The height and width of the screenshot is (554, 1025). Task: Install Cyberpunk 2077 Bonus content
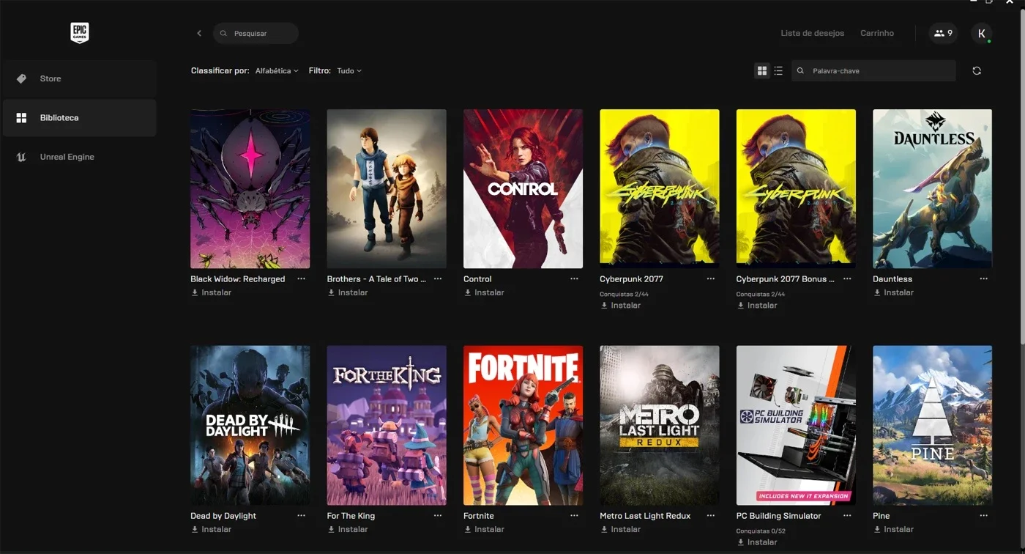(x=757, y=306)
